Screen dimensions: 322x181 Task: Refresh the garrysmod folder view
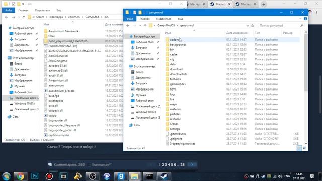[253, 26]
